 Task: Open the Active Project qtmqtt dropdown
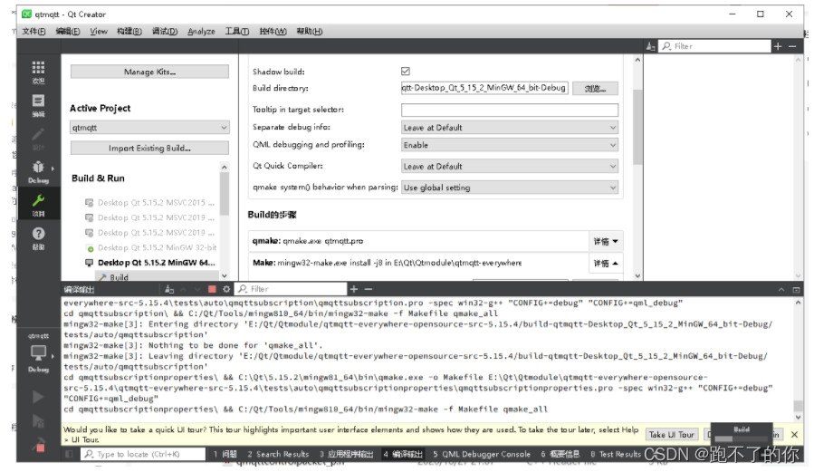[149, 127]
